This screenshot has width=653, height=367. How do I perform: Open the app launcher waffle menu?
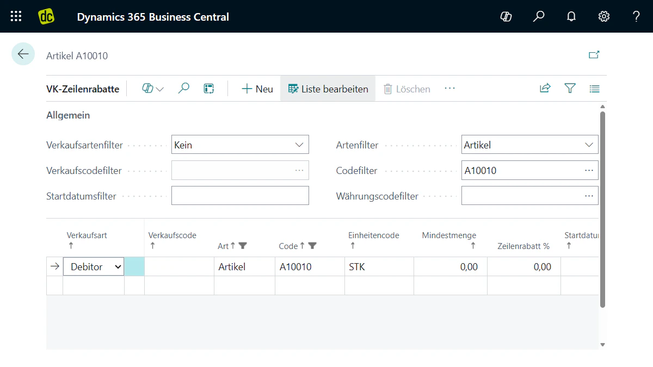(16, 16)
